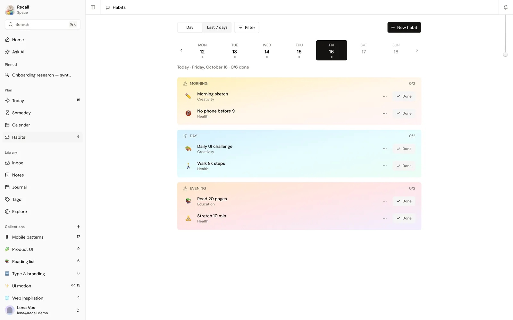Open the Mobile patterns collection

tap(43, 237)
